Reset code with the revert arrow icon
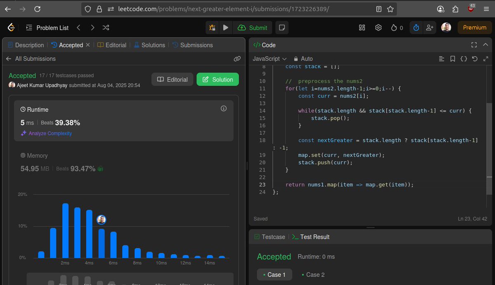 click(475, 59)
